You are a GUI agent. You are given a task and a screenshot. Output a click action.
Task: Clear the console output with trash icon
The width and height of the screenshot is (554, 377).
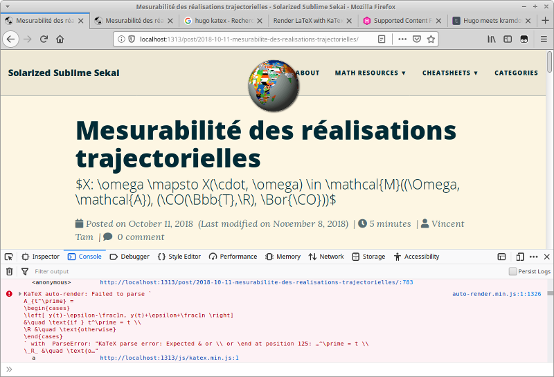(x=10, y=272)
